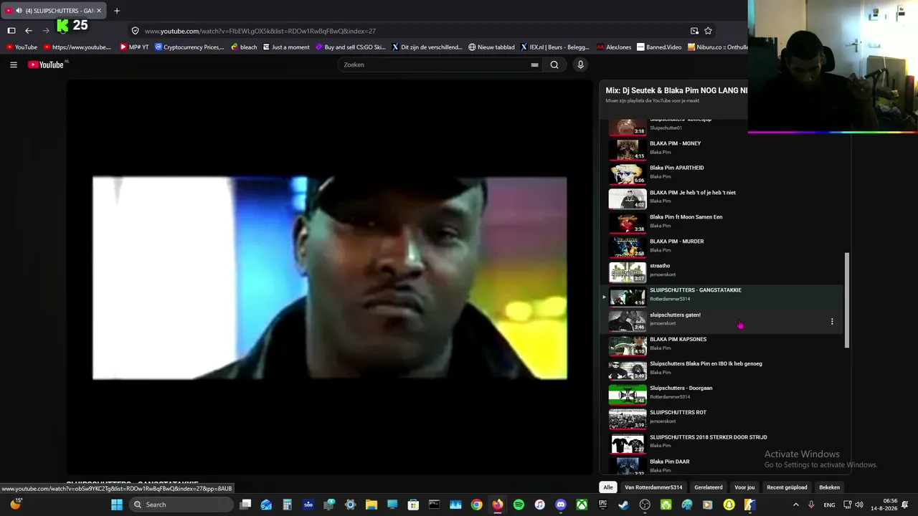Open the on-screen keyboard in search box
918x516 pixels.
pos(534,64)
